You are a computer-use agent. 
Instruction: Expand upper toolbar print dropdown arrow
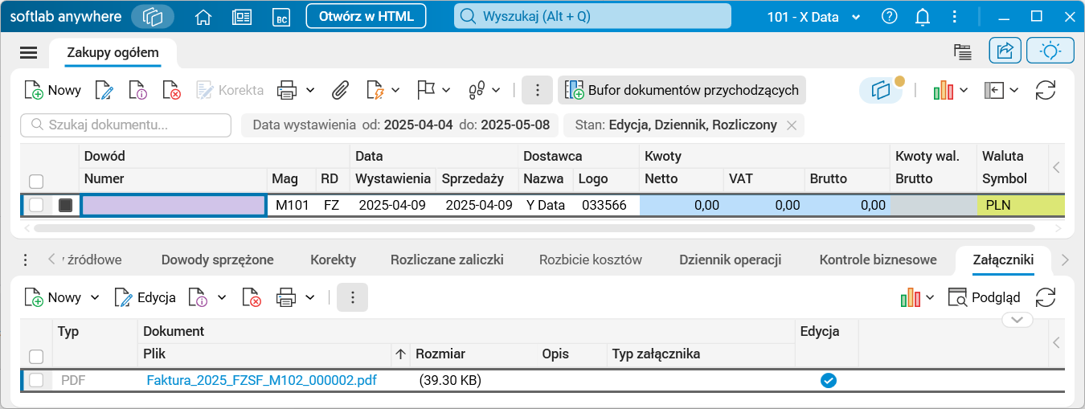click(x=310, y=90)
